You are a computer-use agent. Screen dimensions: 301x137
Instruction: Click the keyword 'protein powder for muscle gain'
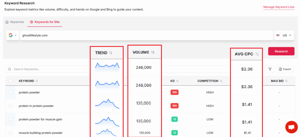41,119
